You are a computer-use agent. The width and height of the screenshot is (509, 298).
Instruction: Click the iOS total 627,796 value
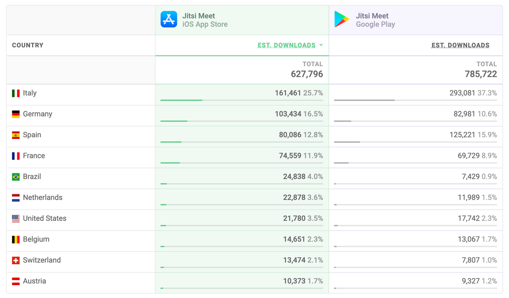(x=307, y=74)
